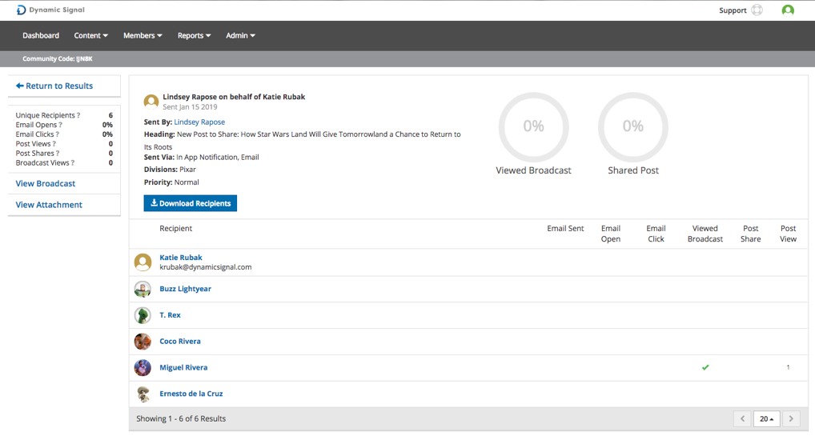Click Miguel Rivera's avatar picture

(143, 367)
